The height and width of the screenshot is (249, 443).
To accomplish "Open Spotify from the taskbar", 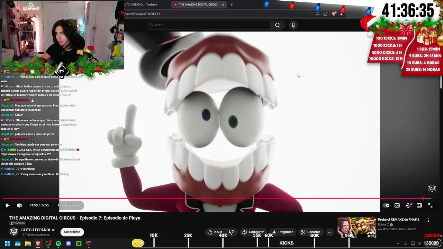I will pyautogui.click(x=58, y=243).
